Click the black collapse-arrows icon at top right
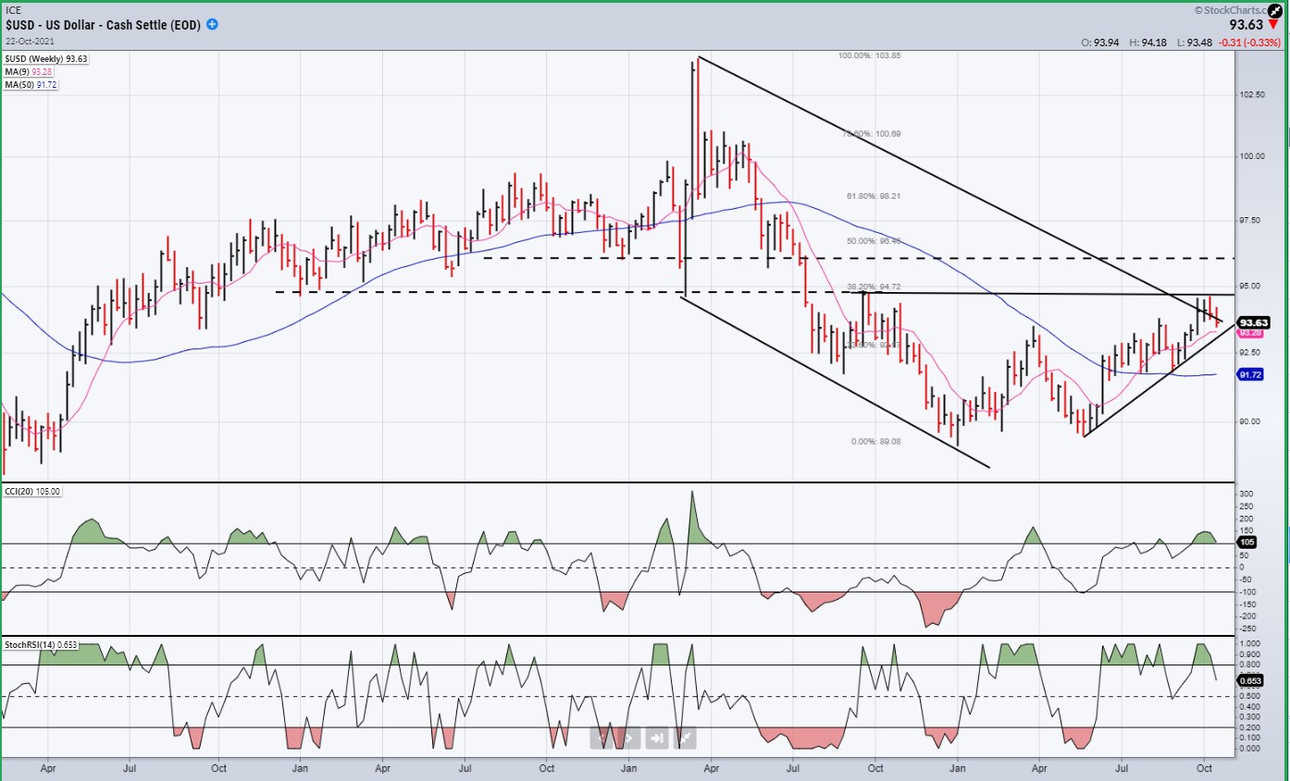This screenshot has height=781, width=1290. 1273,10
